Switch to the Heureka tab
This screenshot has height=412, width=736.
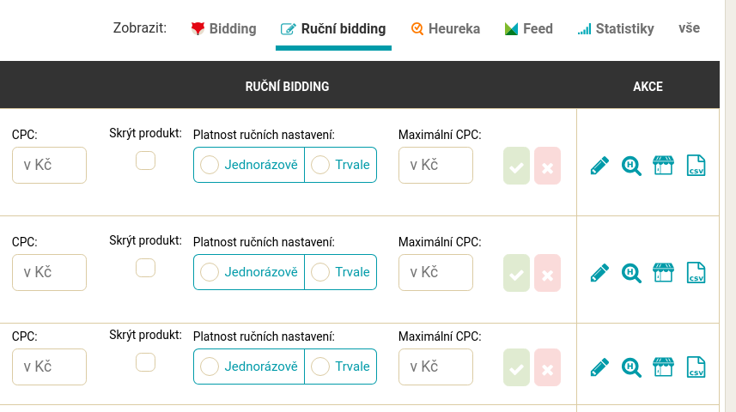(x=446, y=28)
